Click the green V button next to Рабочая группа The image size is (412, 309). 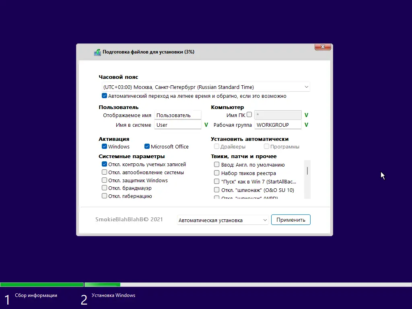pyautogui.click(x=306, y=125)
